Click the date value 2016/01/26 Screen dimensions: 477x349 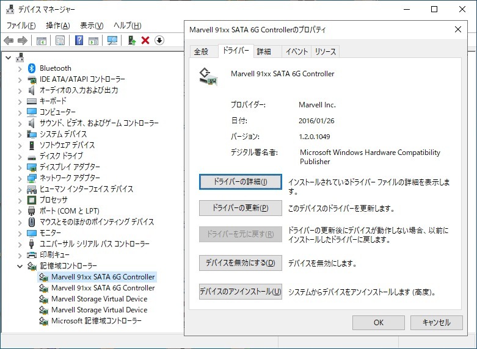(316, 121)
